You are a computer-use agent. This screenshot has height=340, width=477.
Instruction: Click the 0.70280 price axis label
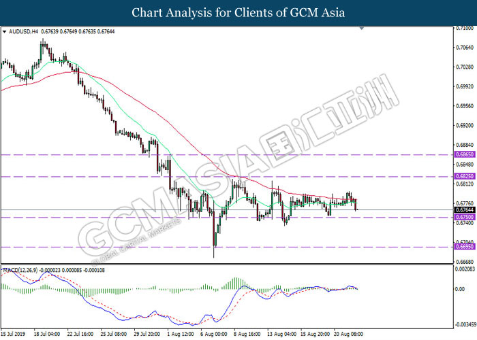[x=465, y=67]
